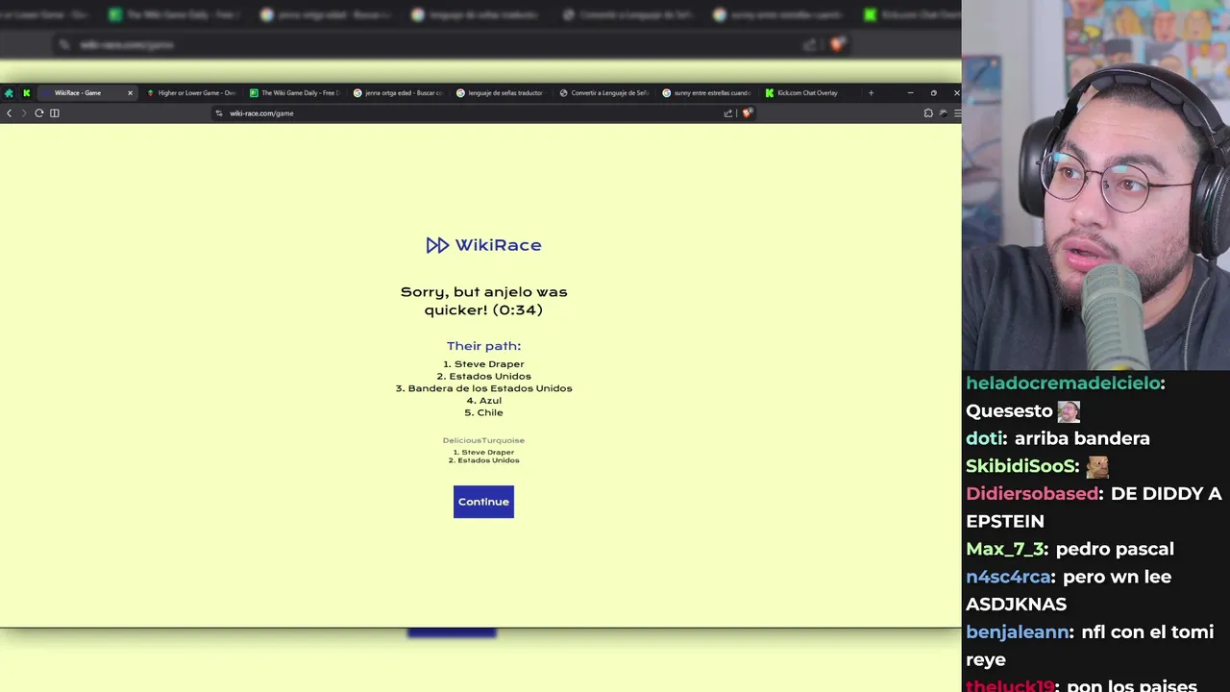Image resolution: width=1230 pixels, height=692 pixels.
Task: Click chat username Max_7_3
Action: point(1005,549)
